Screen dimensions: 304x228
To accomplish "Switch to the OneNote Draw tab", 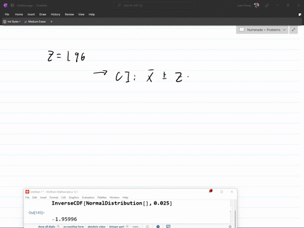I will (x=42, y=15).
